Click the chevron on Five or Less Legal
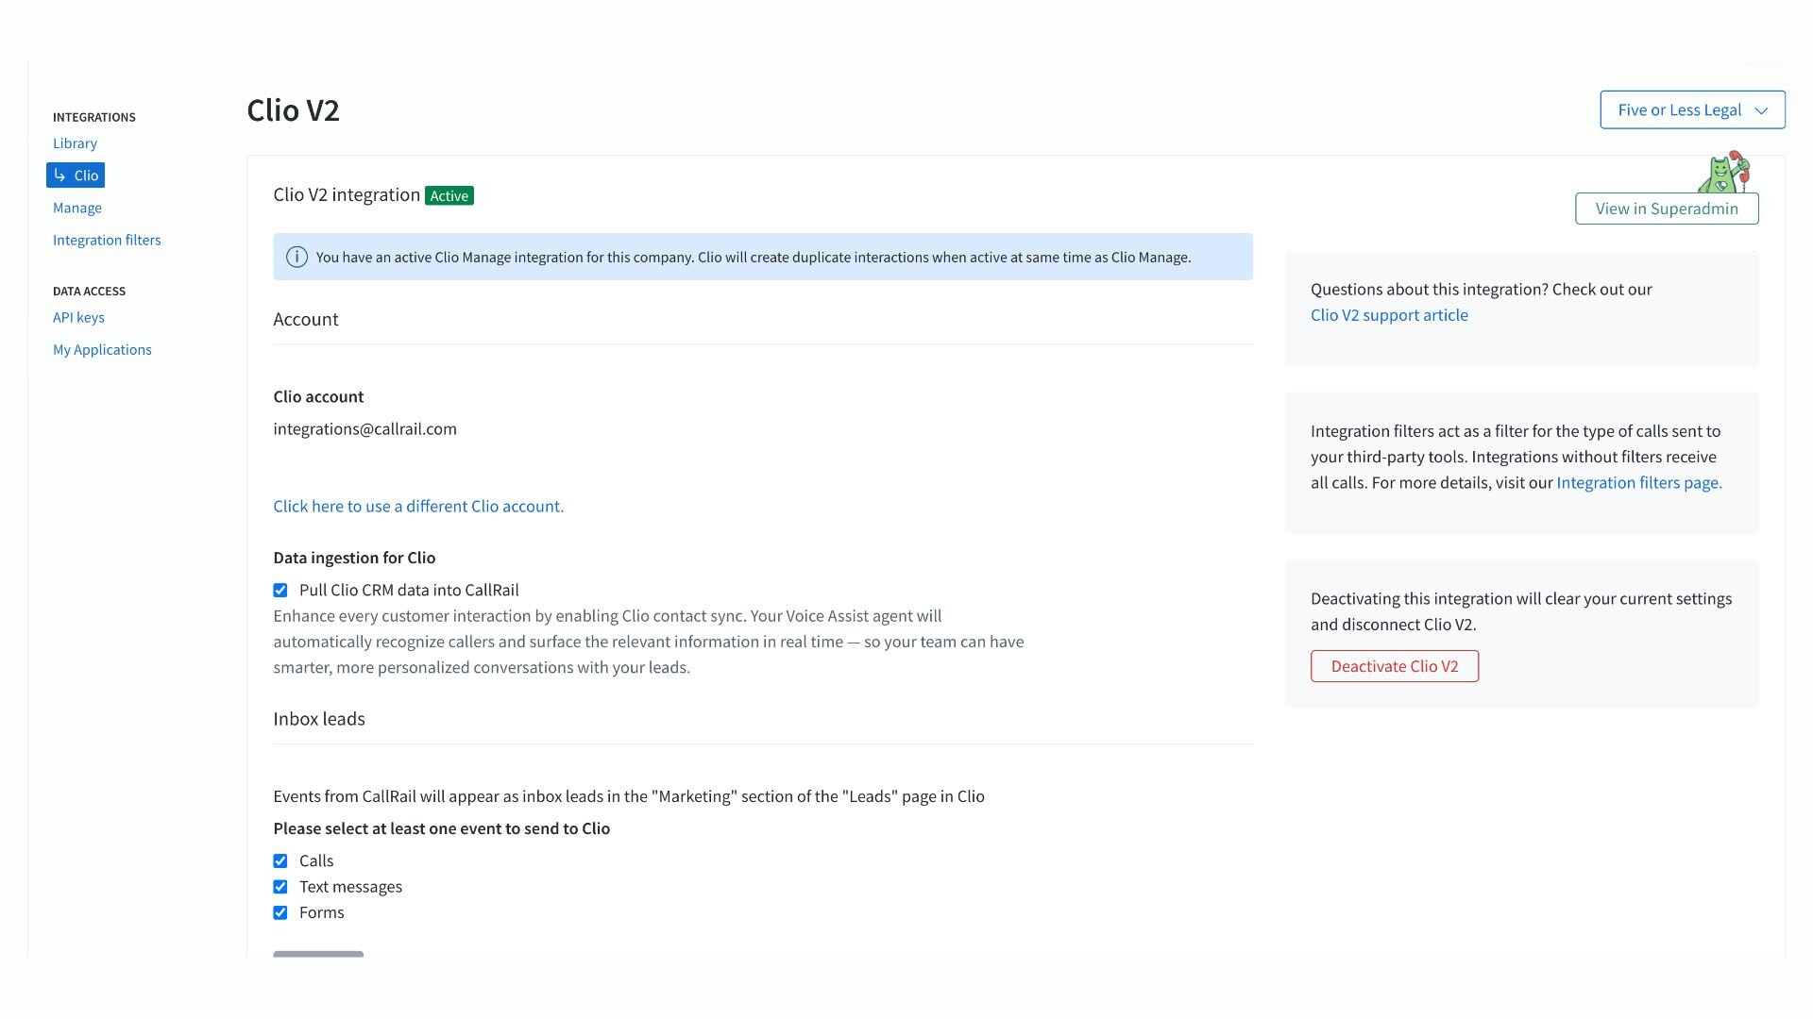1813x1019 pixels. click(x=1761, y=110)
